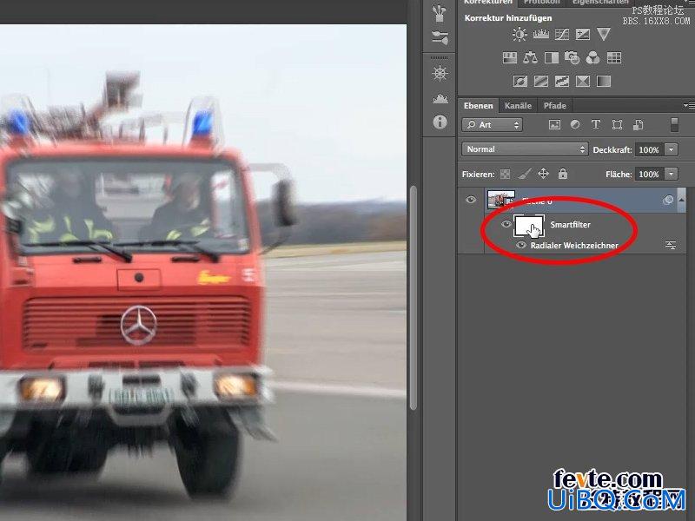The image size is (695, 521).
Task: Switch to the Ebenen tab
Action: click(479, 105)
